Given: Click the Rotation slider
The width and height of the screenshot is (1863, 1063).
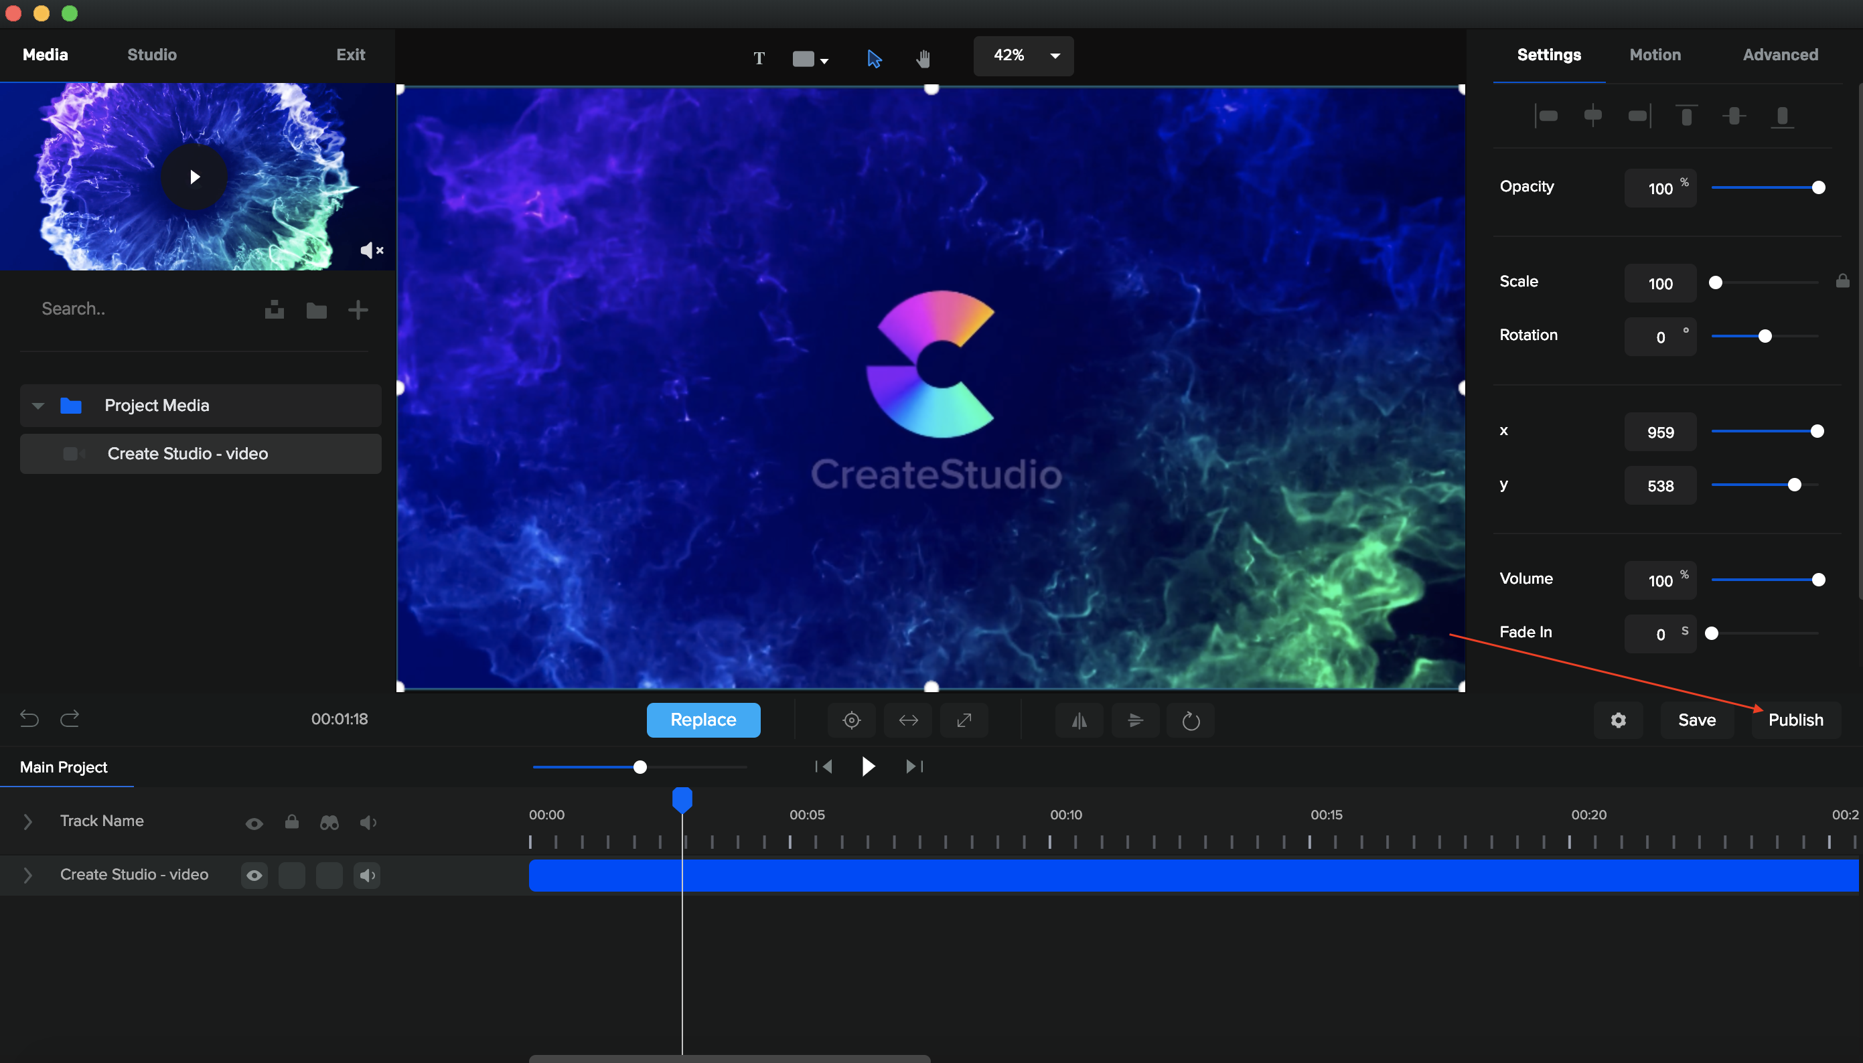Looking at the screenshot, I should (x=1765, y=337).
